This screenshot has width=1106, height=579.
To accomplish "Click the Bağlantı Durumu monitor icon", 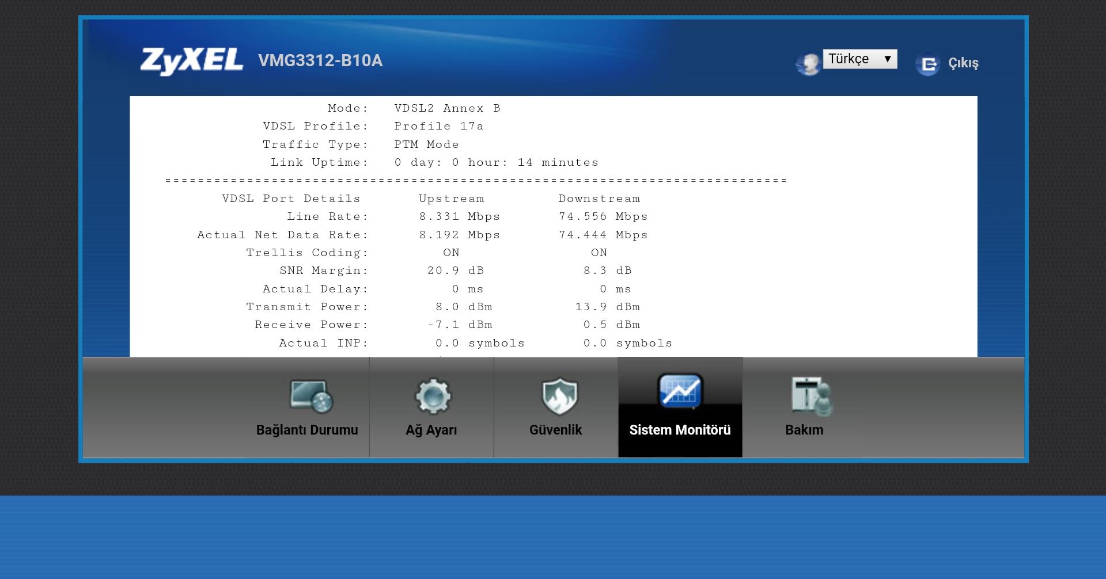I will click(311, 396).
